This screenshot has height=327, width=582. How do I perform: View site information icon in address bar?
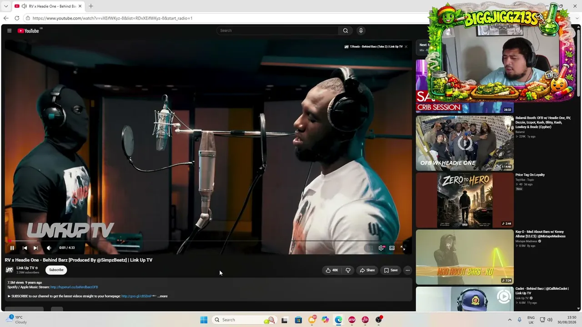coord(28,18)
